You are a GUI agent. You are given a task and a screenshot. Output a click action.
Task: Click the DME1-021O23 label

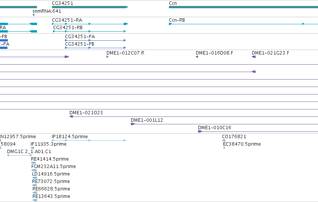(x=86, y=113)
